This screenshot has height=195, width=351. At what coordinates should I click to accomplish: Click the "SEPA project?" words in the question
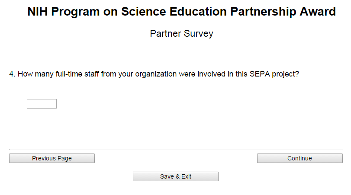pyautogui.click(x=274, y=74)
